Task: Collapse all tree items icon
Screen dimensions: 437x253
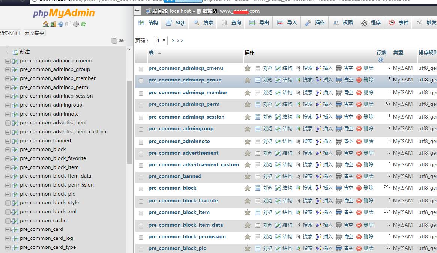Action: coord(114,41)
